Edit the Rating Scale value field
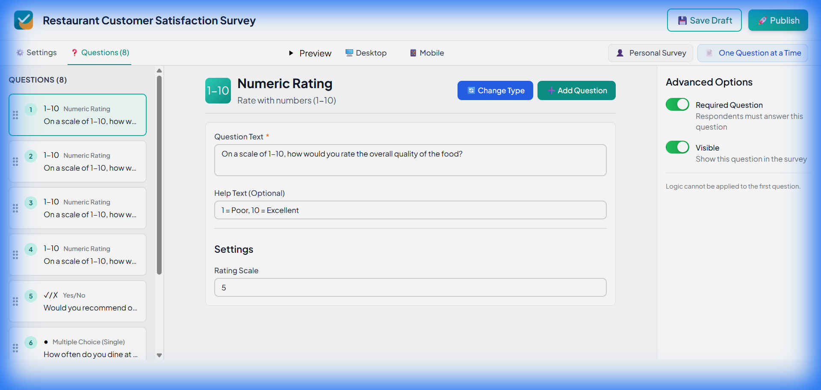This screenshot has width=821, height=390. [x=410, y=287]
